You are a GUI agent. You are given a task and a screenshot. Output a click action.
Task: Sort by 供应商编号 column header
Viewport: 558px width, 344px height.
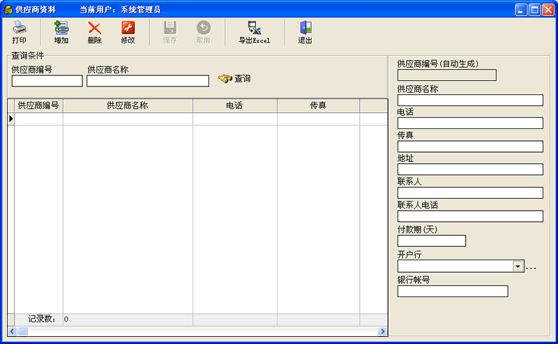38,106
